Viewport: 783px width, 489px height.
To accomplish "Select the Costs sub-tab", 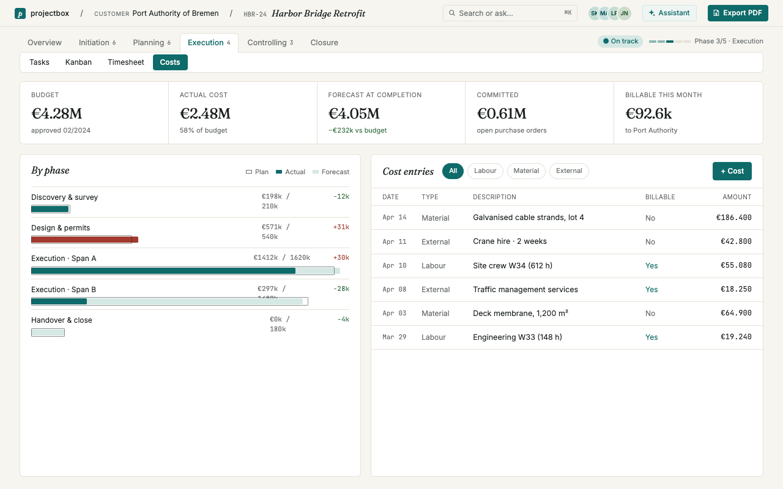I will [170, 62].
